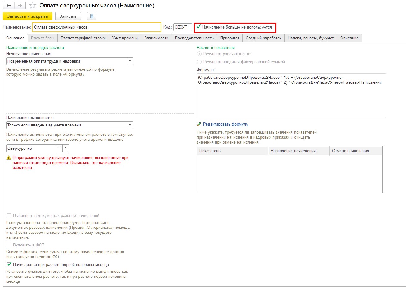406x288 pixels.
Task: Click the yellow warning triangle icon
Action: coord(9,158)
